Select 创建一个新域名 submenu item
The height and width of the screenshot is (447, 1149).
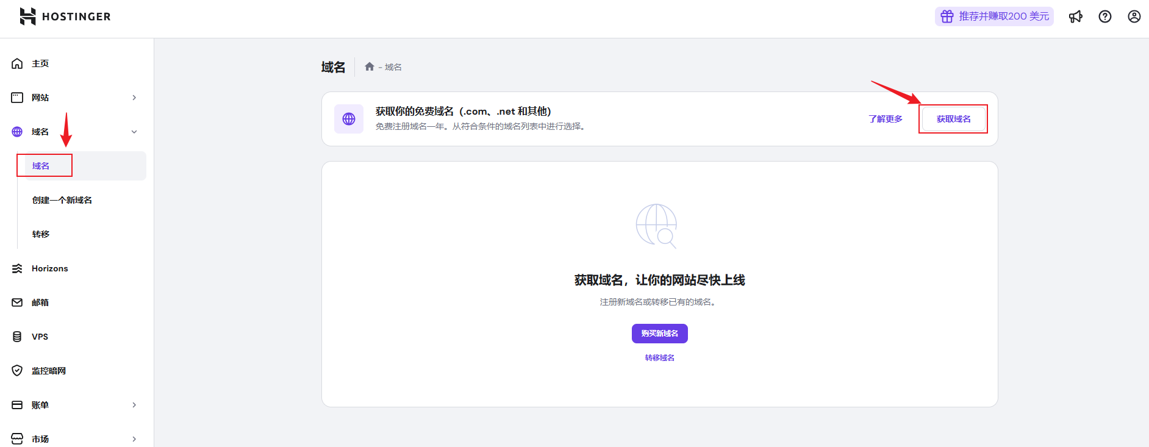62,200
